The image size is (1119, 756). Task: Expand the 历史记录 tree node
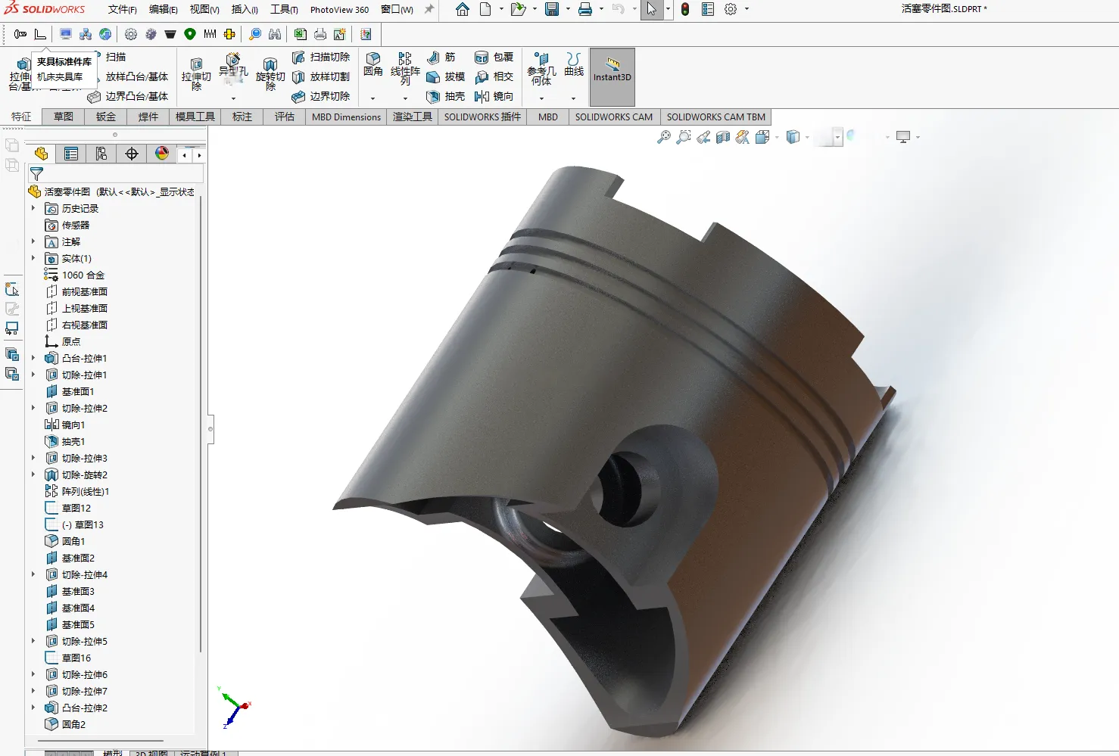click(x=33, y=208)
